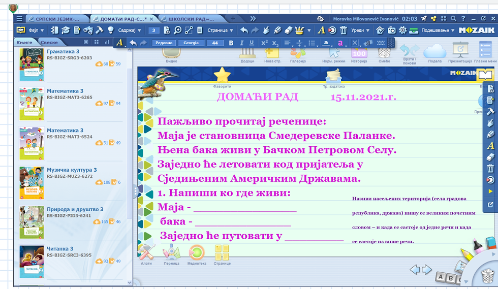Show more tabs with double chevron

coord(253,19)
